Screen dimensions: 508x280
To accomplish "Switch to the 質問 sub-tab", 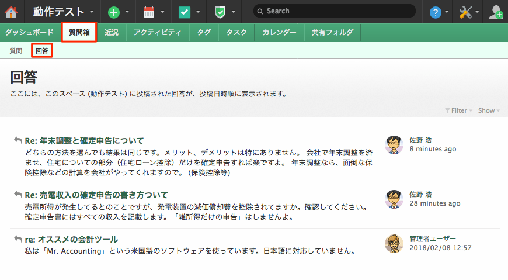I will (16, 51).
